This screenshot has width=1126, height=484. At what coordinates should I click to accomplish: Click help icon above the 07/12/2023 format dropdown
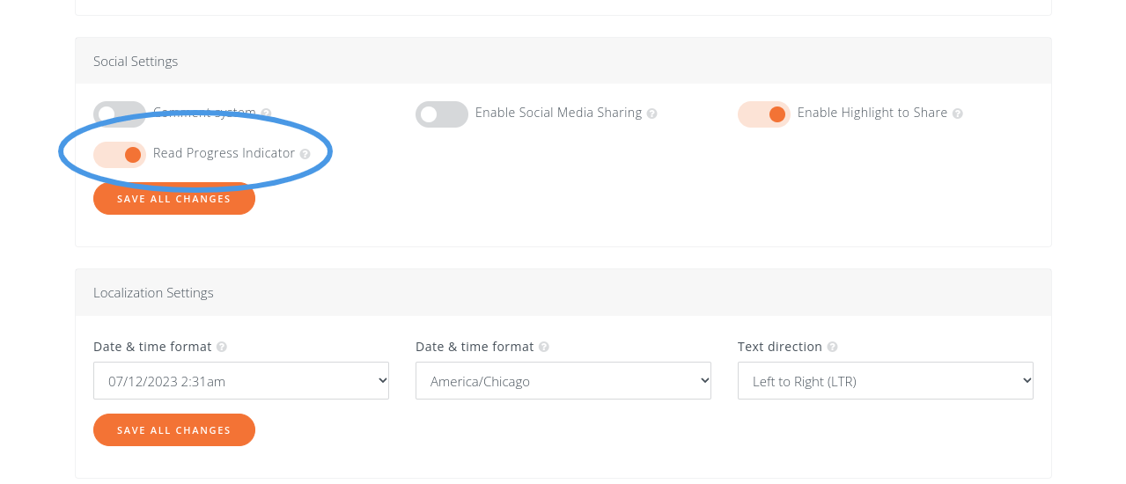(222, 348)
